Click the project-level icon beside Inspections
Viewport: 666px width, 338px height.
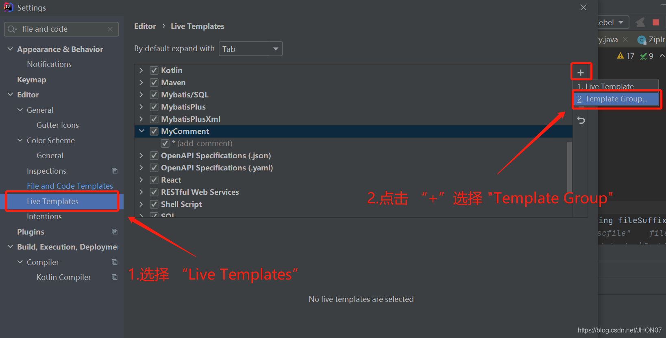(115, 171)
